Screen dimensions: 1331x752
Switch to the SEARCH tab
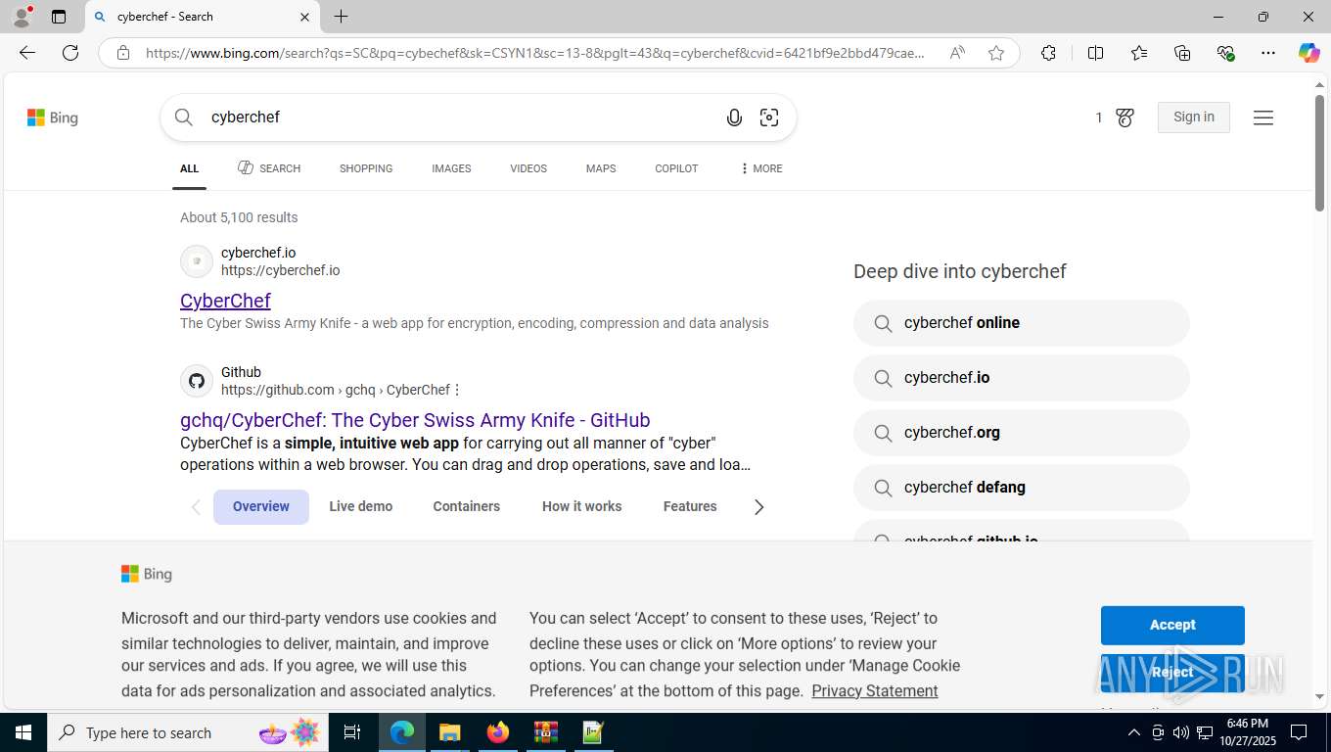pos(269,168)
